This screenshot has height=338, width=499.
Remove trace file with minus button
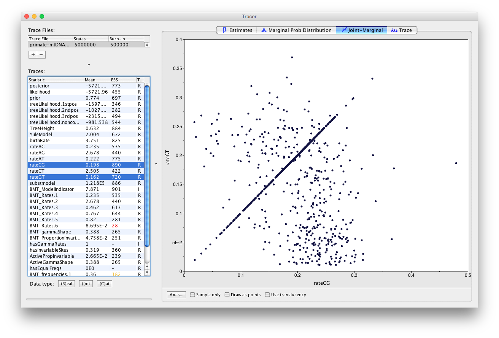41,55
